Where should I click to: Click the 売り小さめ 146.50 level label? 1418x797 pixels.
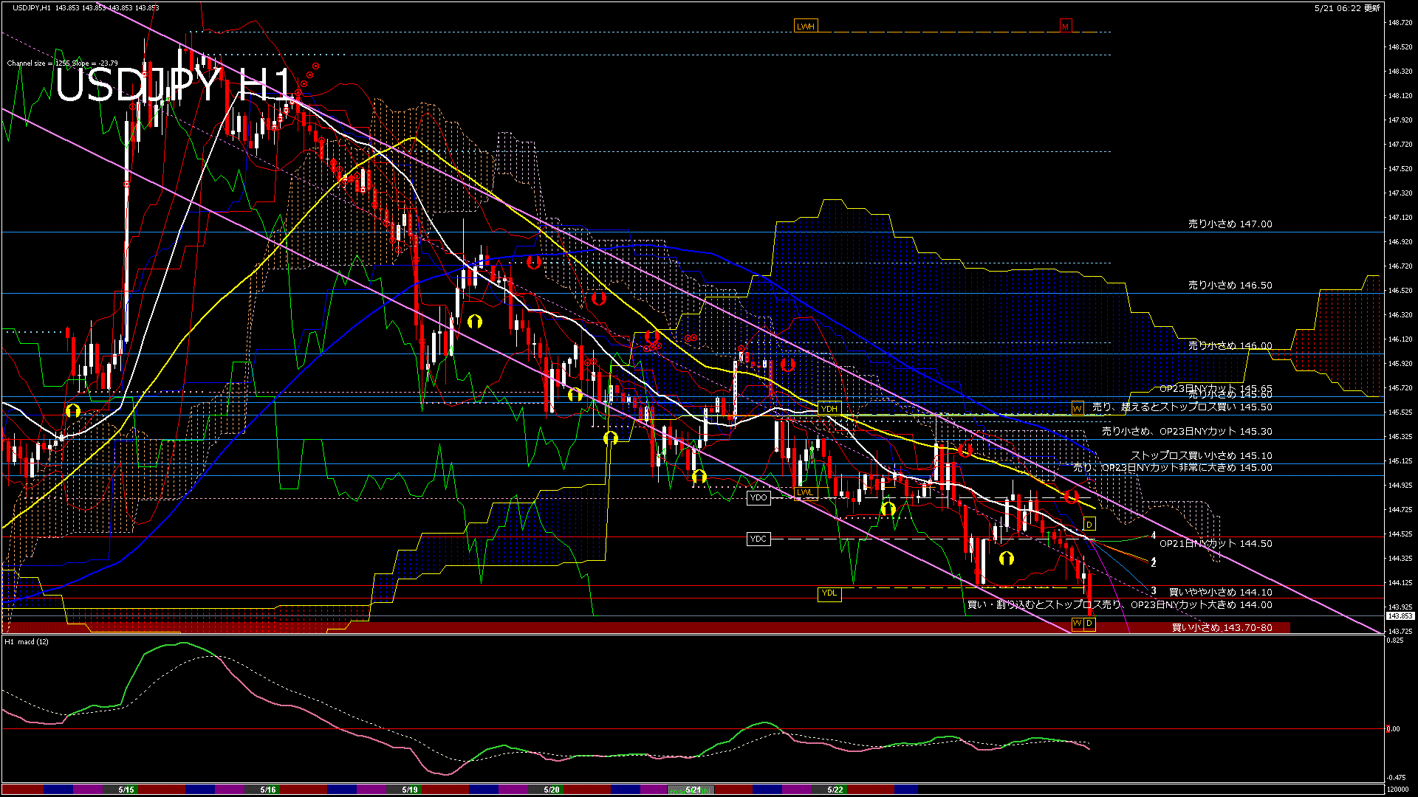pyautogui.click(x=1230, y=286)
